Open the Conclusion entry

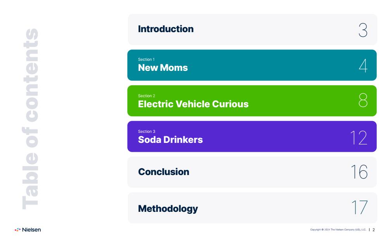(252, 172)
